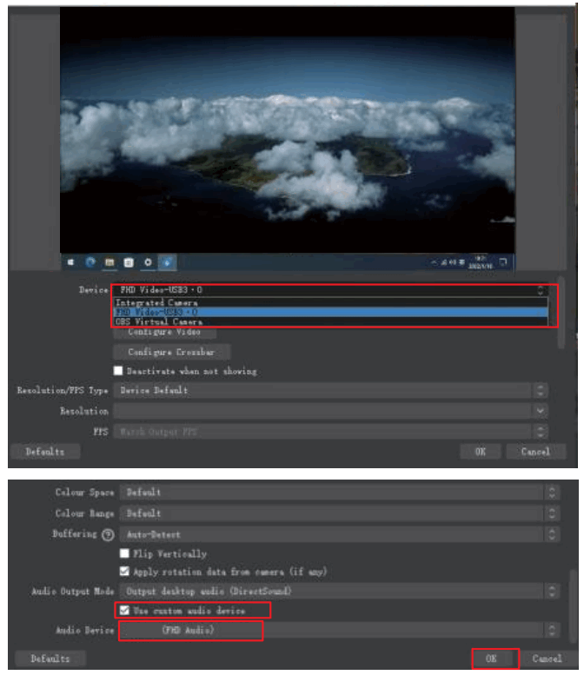Click OK in upper dialog
The height and width of the screenshot is (675, 584).
coord(481,452)
